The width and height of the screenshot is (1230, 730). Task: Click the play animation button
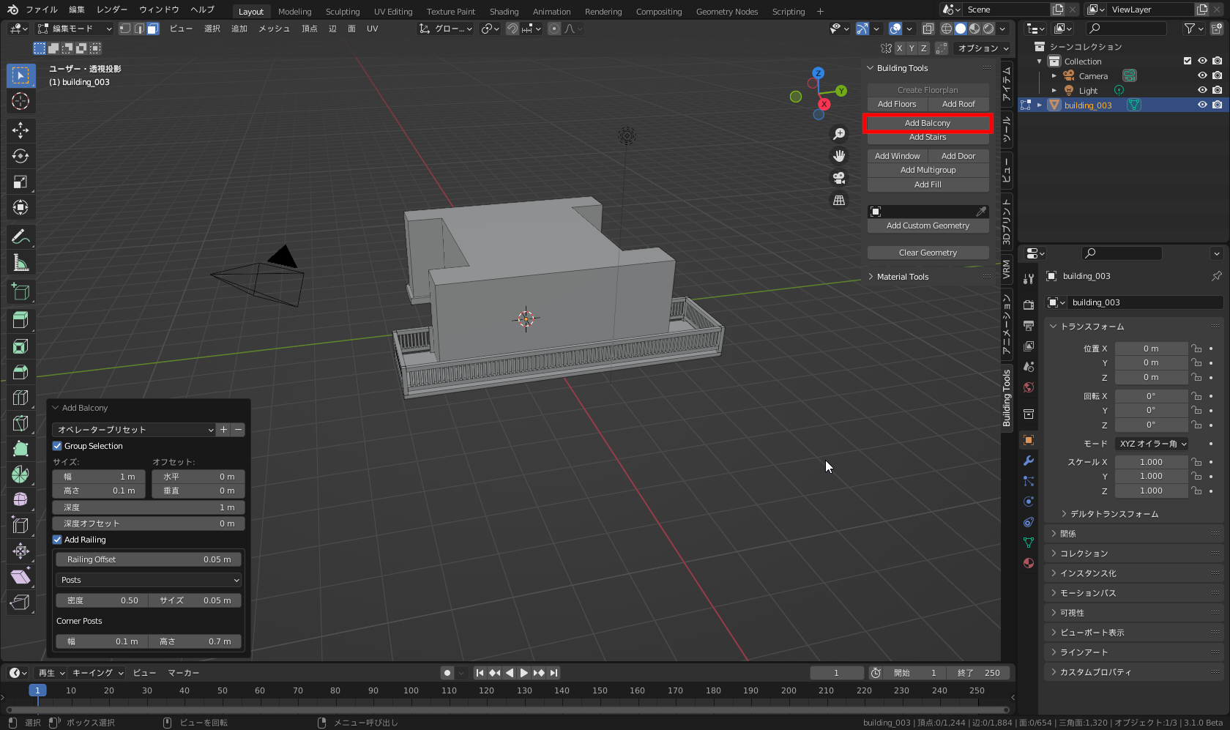tap(524, 673)
